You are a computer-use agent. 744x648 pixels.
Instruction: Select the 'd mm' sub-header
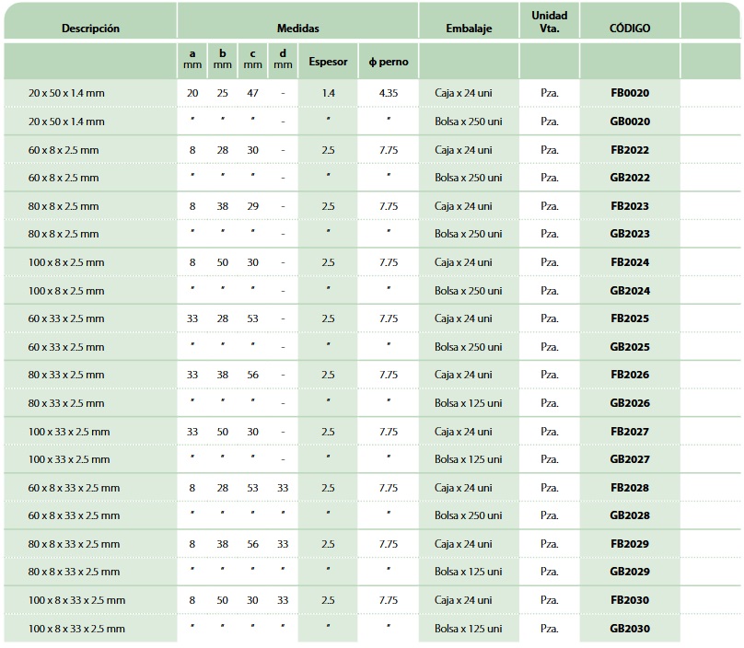tap(283, 60)
